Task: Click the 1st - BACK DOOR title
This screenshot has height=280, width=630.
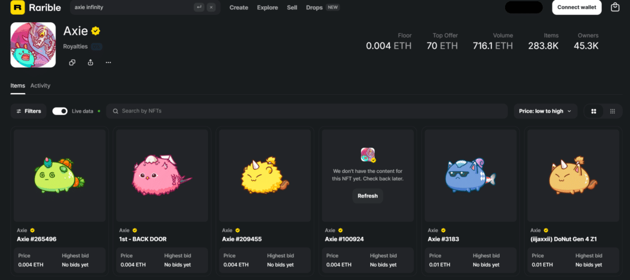Action: (143, 239)
